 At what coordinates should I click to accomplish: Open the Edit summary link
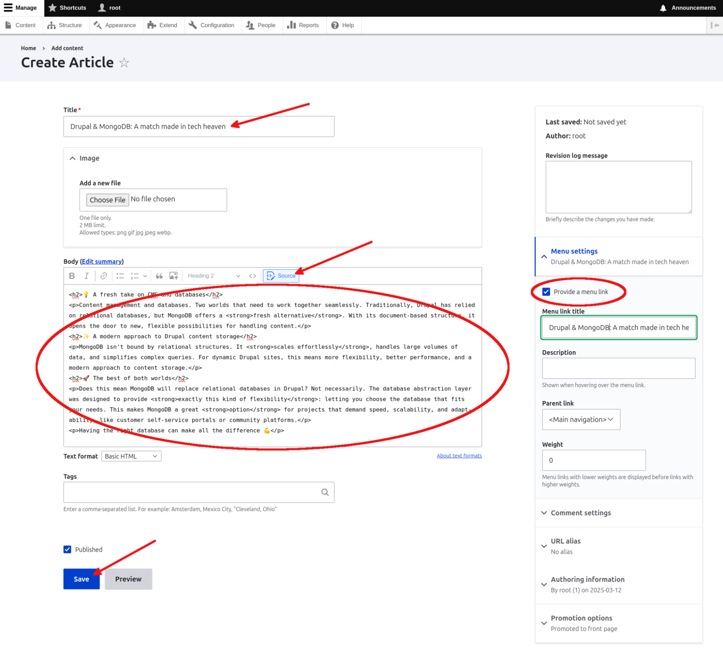tap(102, 262)
